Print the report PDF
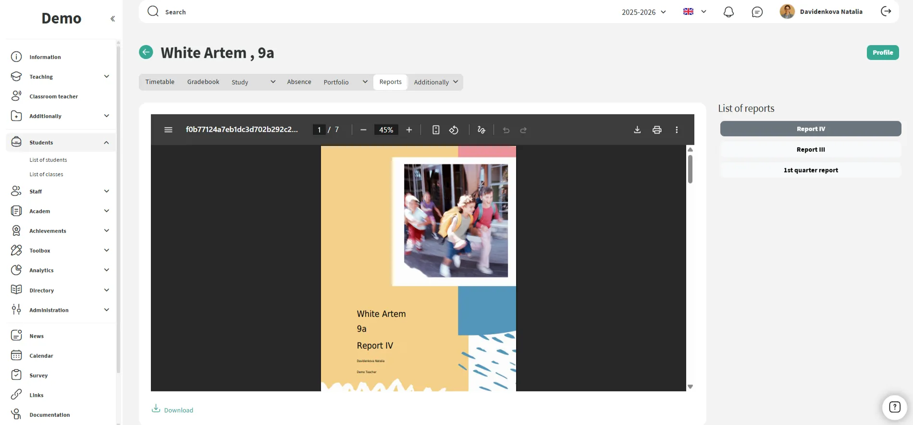Screen dimensions: 913x425 point(657,130)
